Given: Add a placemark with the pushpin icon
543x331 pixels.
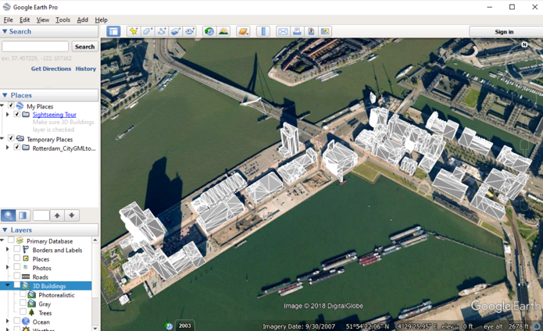Looking at the screenshot, I should click(134, 31).
